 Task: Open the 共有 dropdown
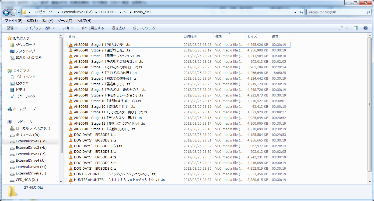(68, 28)
